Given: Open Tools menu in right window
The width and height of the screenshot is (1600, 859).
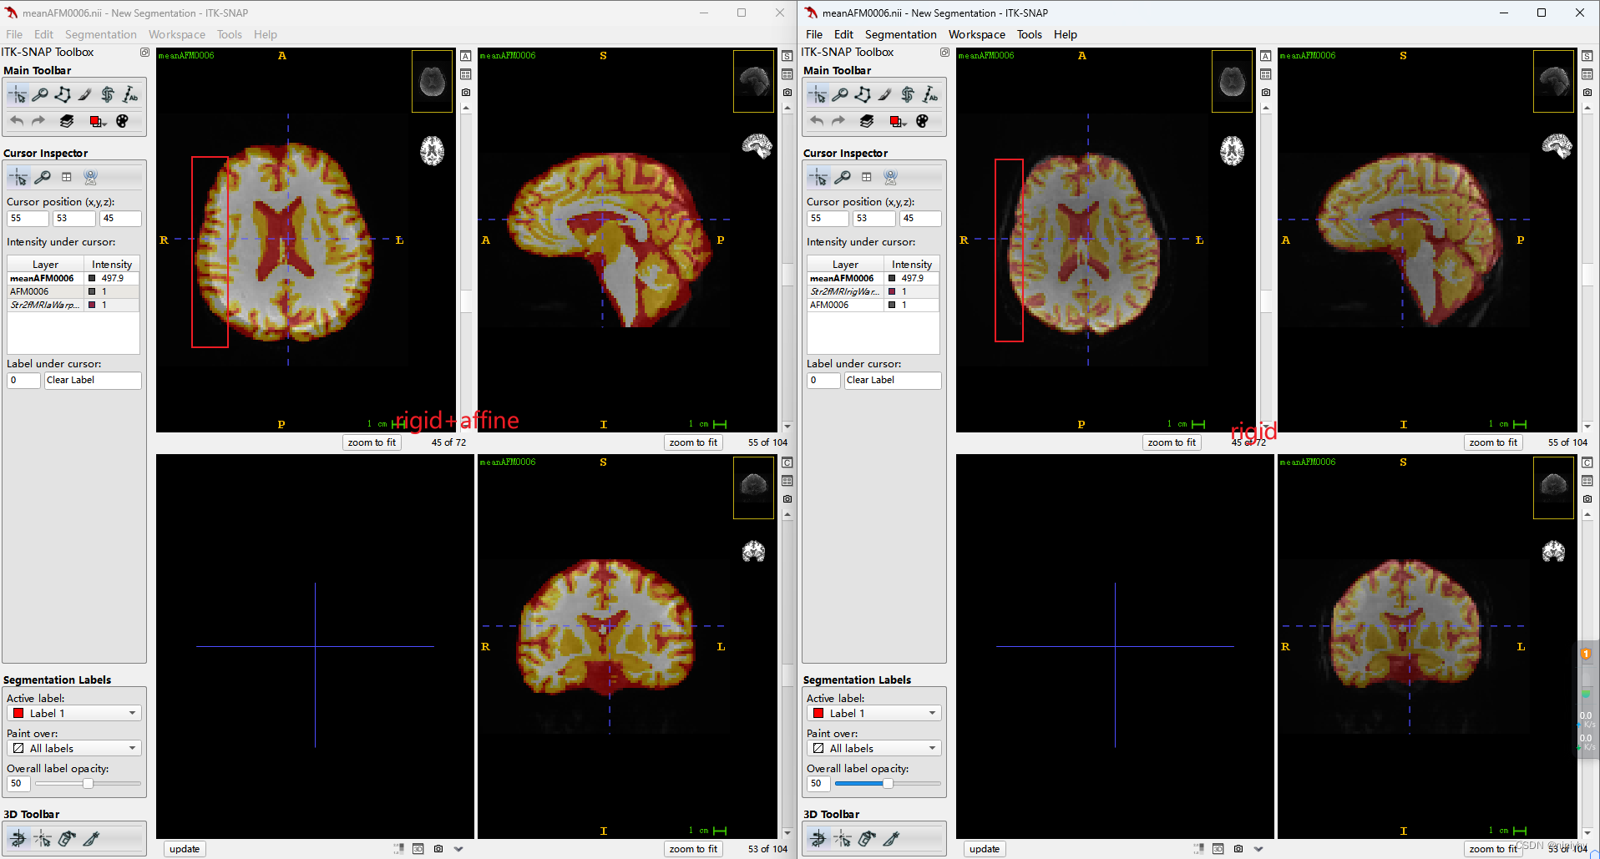Looking at the screenshot, I should coord(1029,34).
